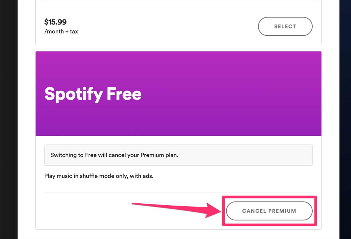351x239 pixels.
Task: Click the /month + tax text
Action: click(x=61, y=31)
